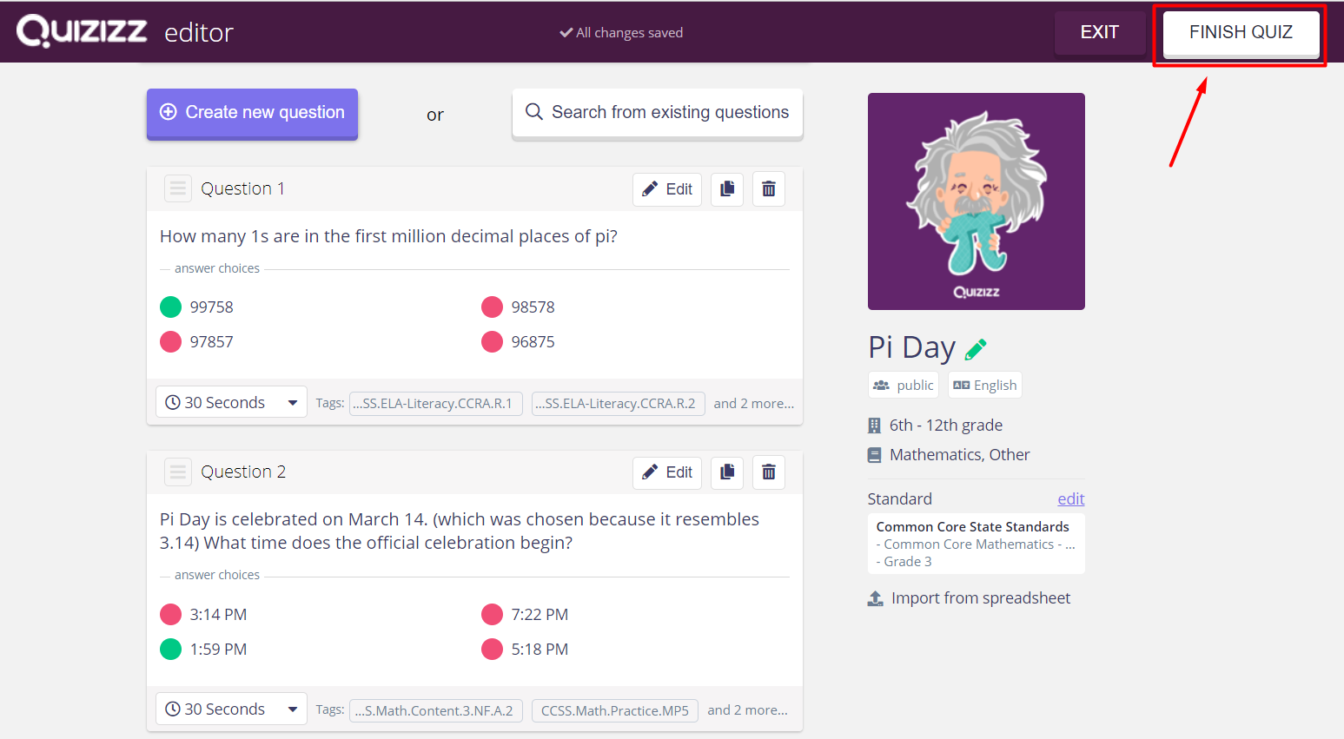Select the Edit pencil for Question 2

[x=667, y=472]
